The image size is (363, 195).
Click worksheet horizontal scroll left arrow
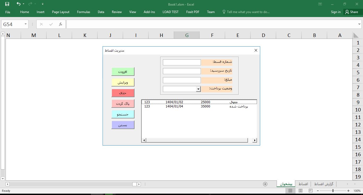(7, 184)
